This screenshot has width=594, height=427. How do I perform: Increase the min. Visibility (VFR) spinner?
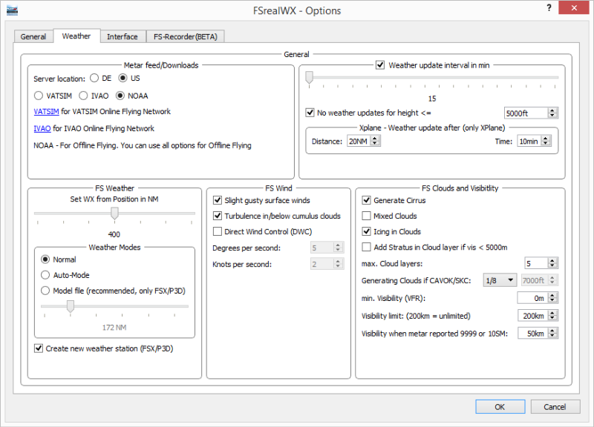(x=552, y=296)
